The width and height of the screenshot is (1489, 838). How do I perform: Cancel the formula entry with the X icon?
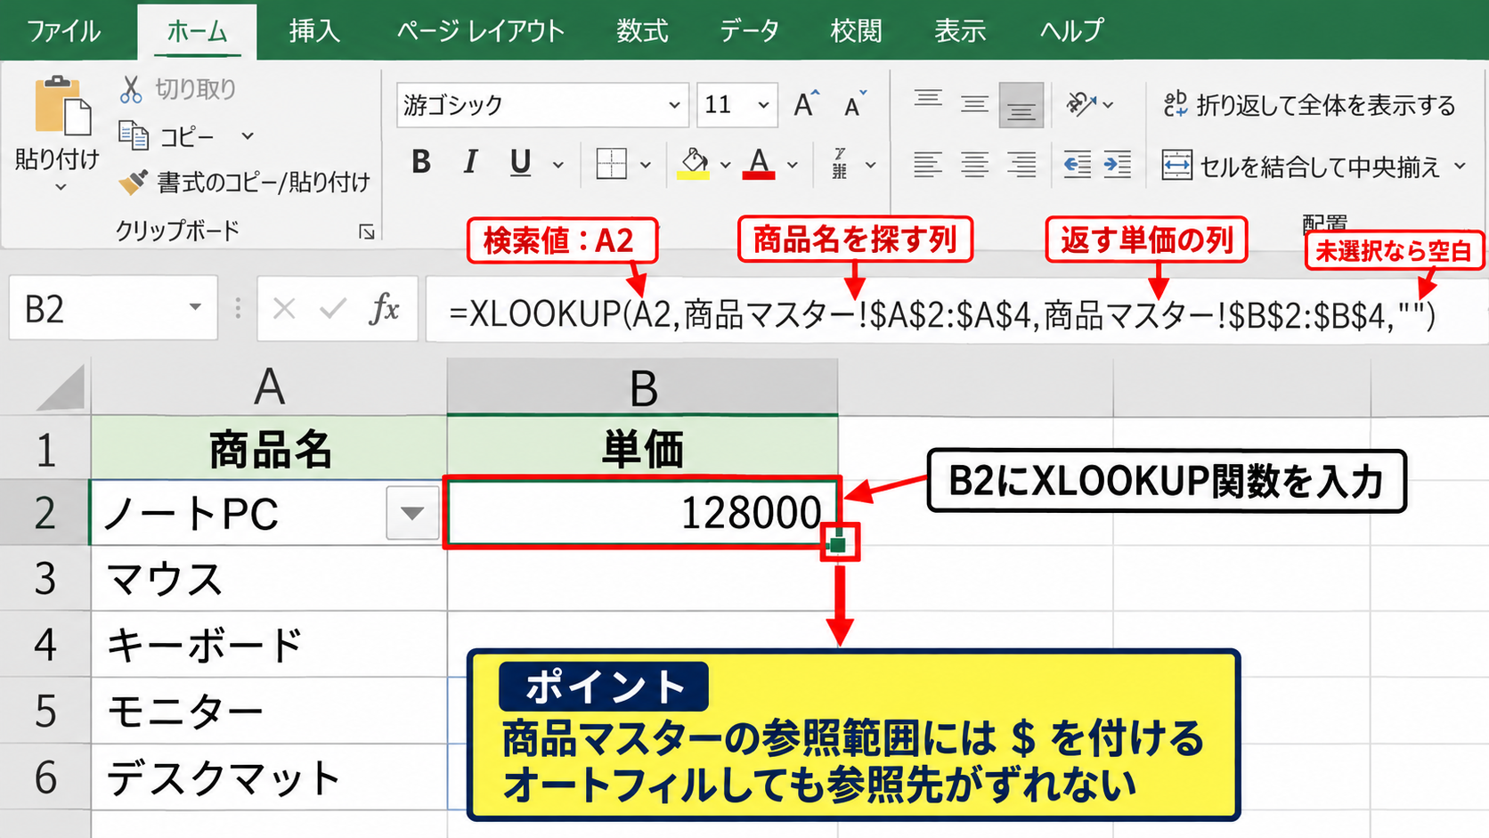285,309
